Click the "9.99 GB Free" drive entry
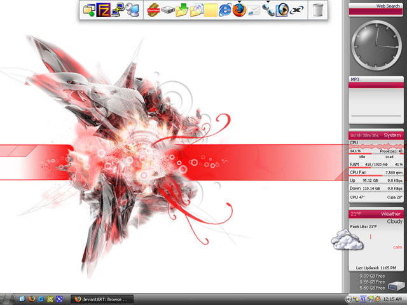Viewport: 407px width, 305px height. 372,276
